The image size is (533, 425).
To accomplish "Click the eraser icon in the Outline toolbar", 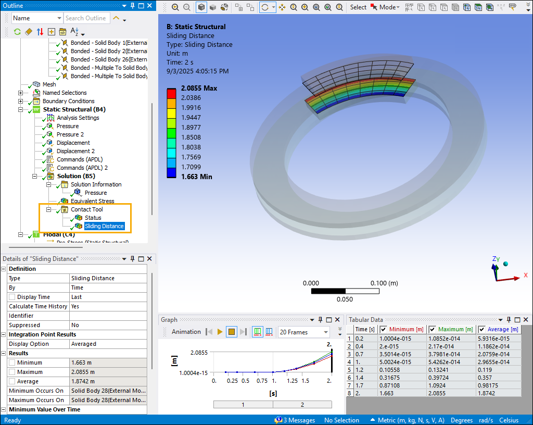I will (x=29, y=32).
